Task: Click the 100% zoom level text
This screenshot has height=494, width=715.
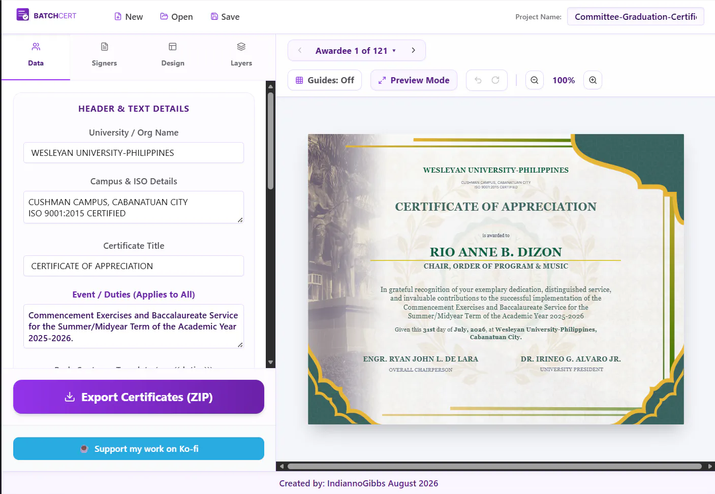Action: [564, 80]
